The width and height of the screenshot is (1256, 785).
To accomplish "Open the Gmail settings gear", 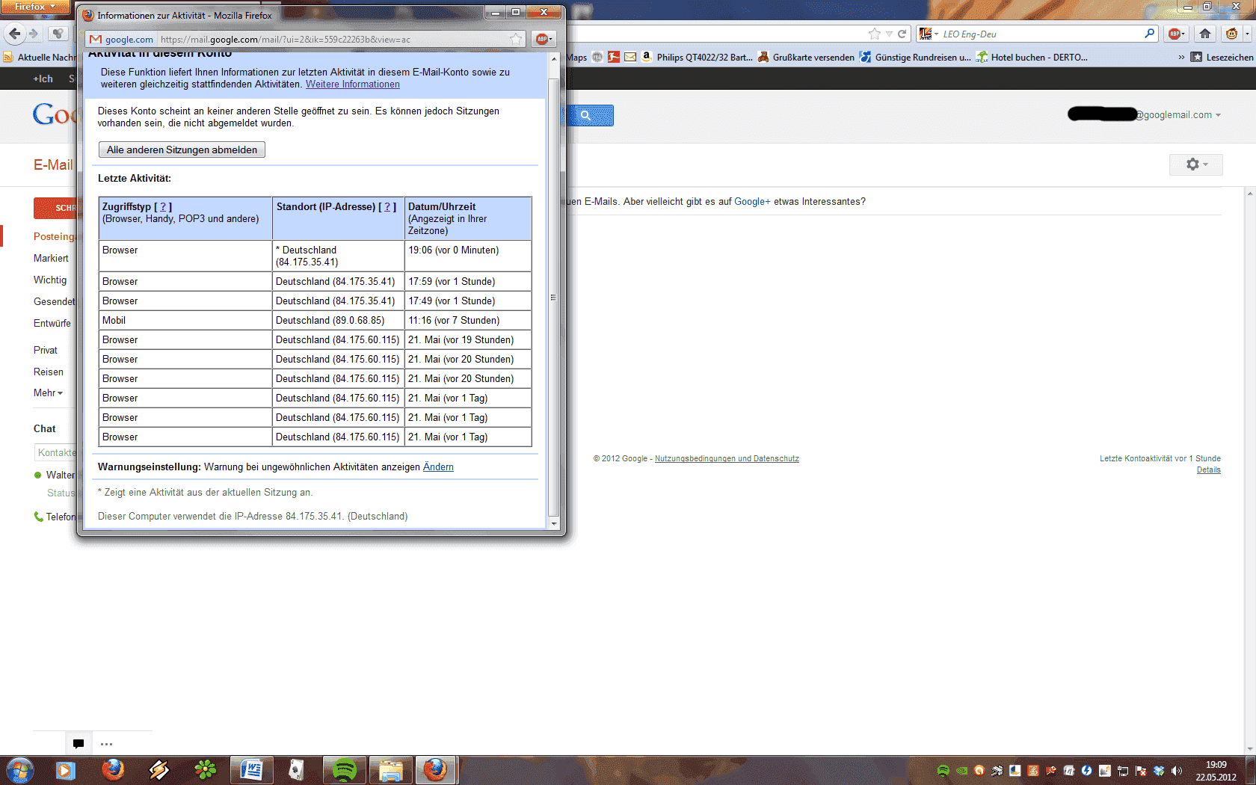I will click(1195, 164).
